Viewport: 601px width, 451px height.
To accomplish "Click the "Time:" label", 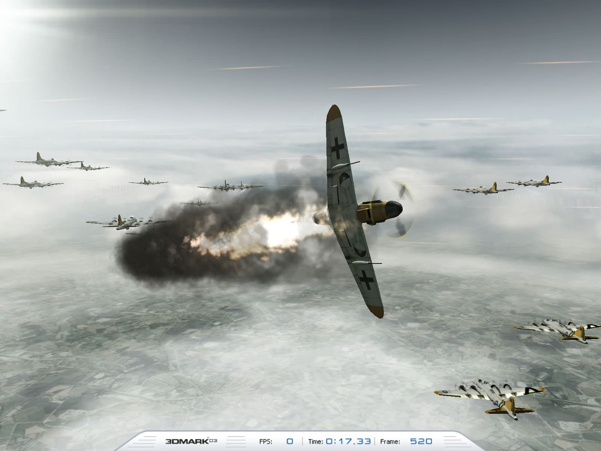I will (316, 441).
